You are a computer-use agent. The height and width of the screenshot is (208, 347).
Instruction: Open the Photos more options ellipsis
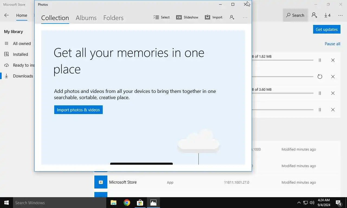click(x=245, y=17)
